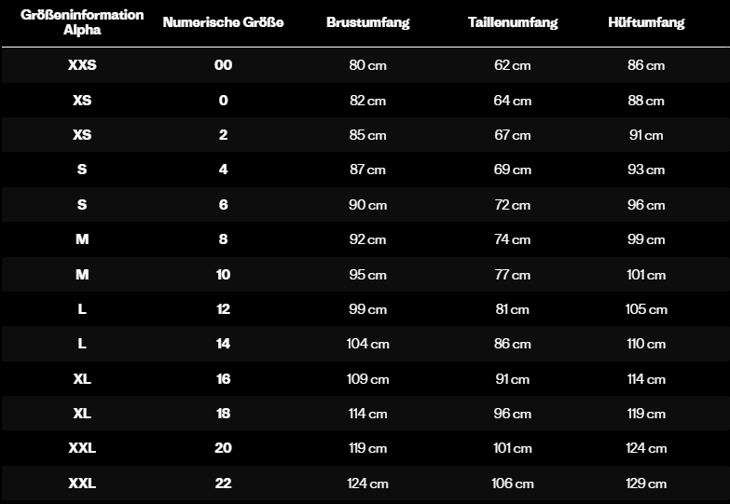Click numeric size 00 cell

(223, 65)
